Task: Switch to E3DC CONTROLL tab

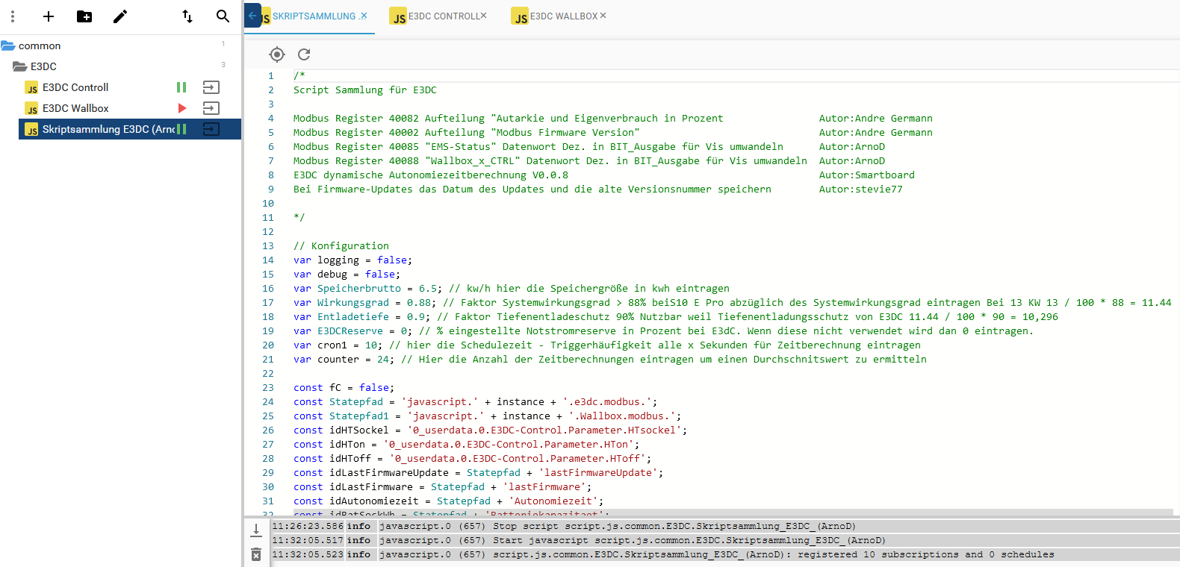Action: tap(444, 16)
